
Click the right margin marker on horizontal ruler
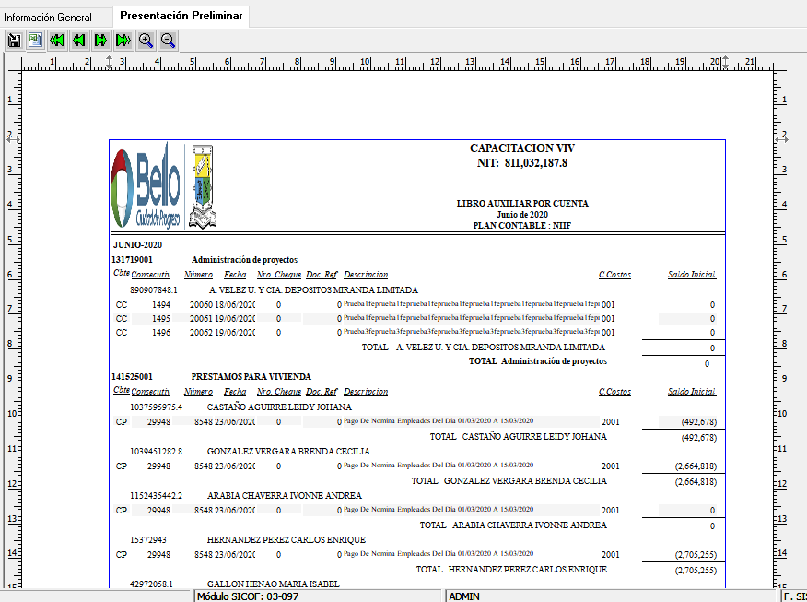pyautogui.click(x=725, y=63)
